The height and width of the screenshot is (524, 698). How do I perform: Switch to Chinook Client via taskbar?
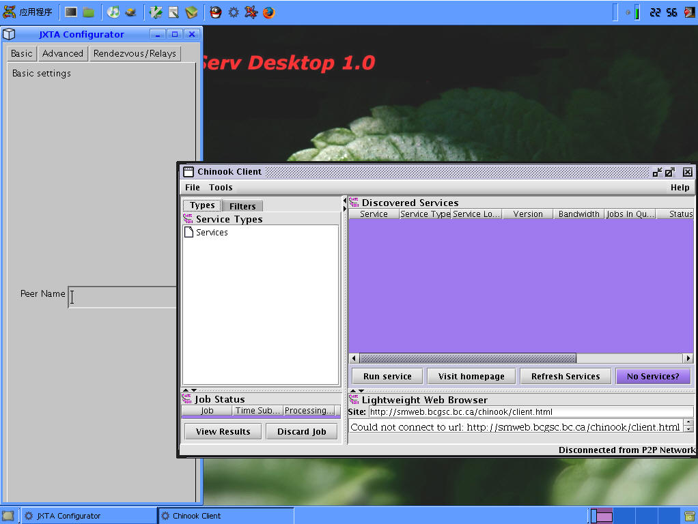[x=227, y=516]
